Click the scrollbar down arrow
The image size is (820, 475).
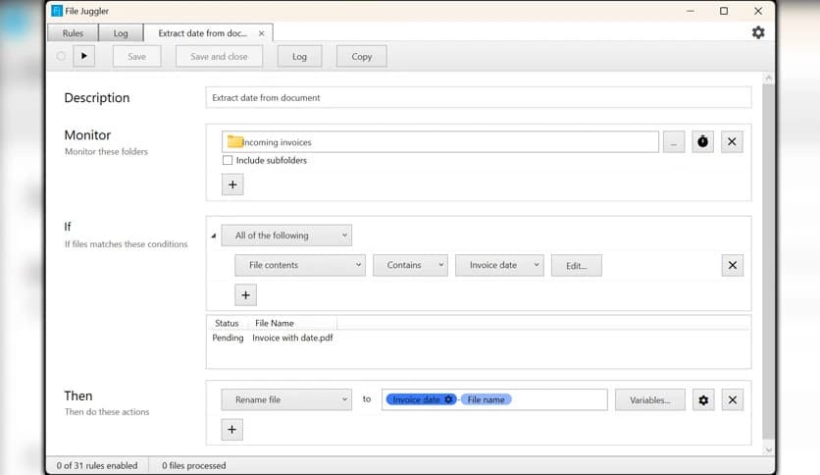click(768, 449)
